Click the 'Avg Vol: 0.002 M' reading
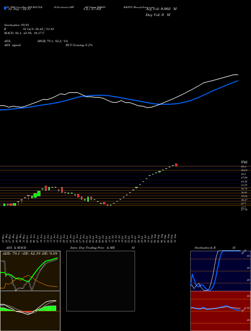This screenshot has height=331, width=251. 161,9
